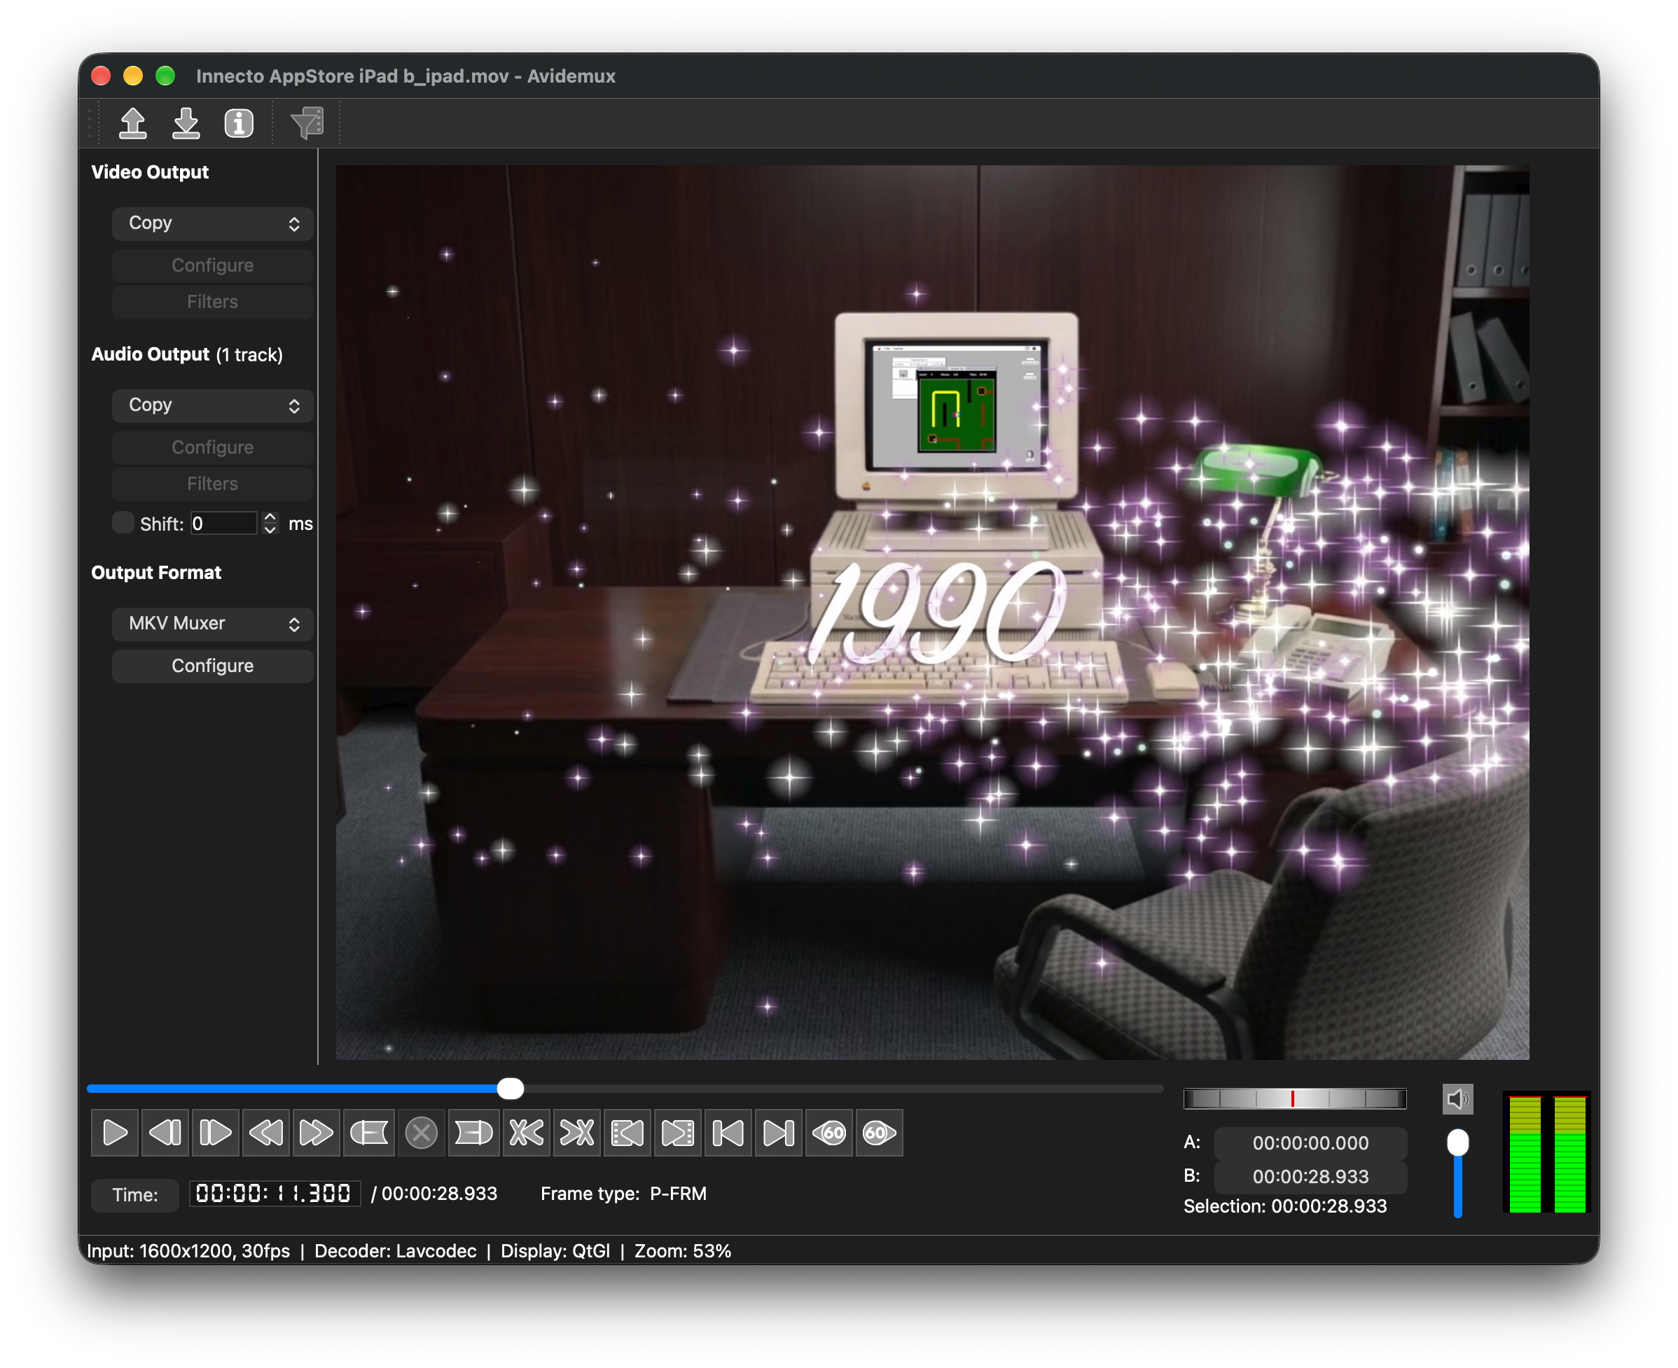
Task: Click the Shift ms stepper arrows
Action: pyautogui.click(x=270, y=523)
